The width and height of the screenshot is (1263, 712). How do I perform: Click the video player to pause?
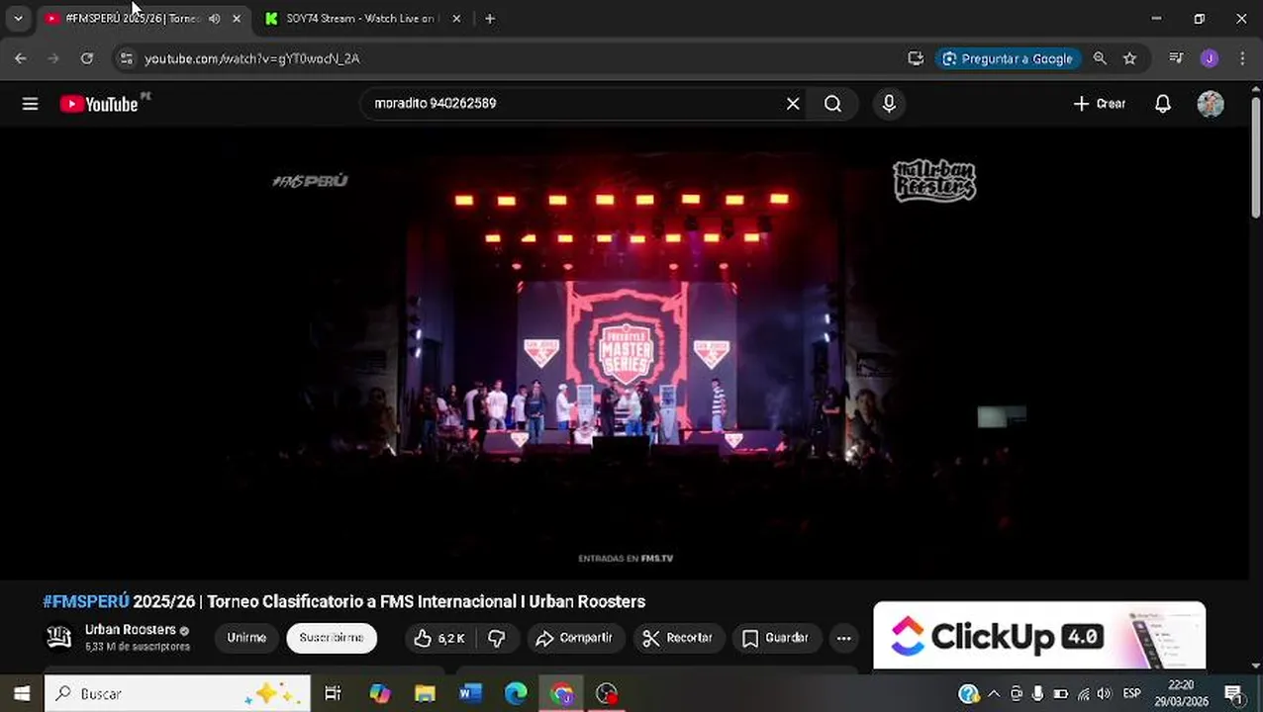click(x=626, y=353)
